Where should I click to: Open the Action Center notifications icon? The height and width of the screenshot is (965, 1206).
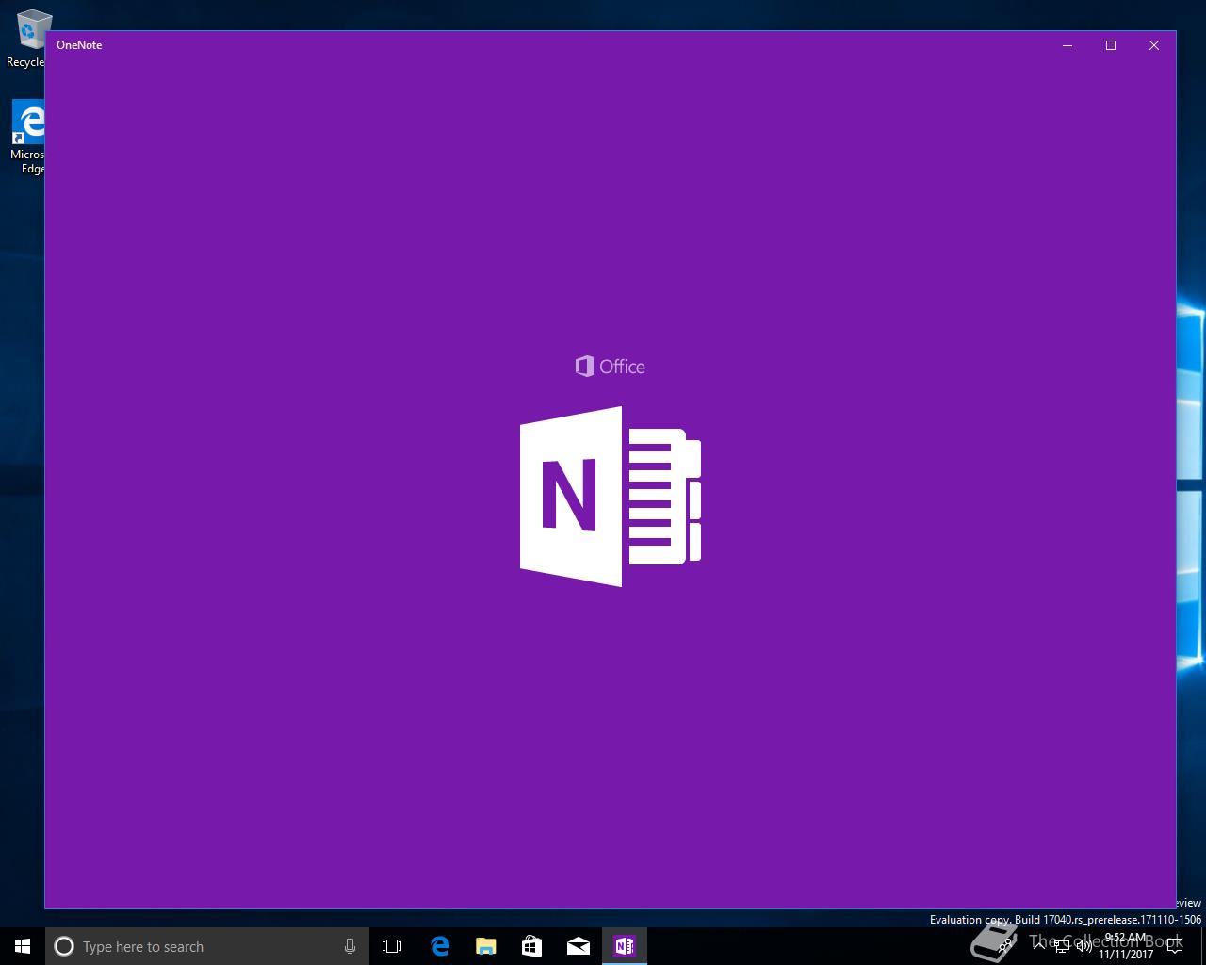pyautogui.click(x=1174, y=946)
